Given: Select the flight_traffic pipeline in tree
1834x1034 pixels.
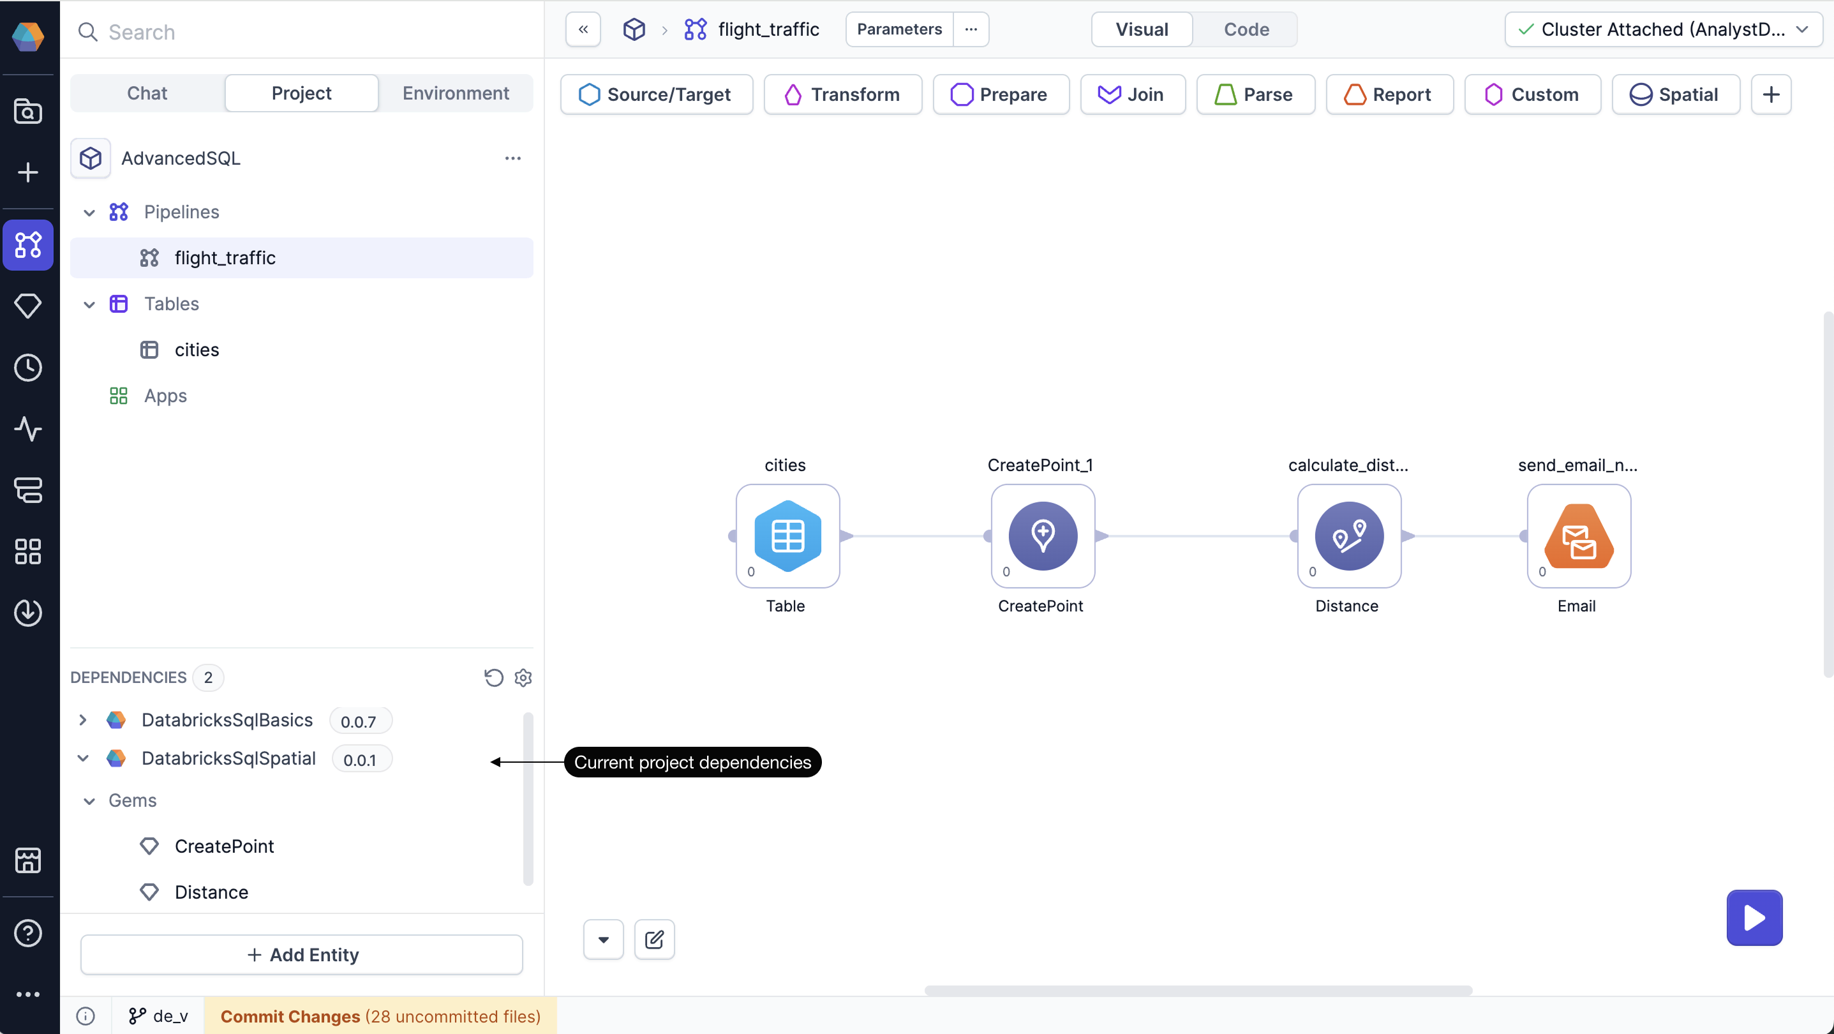Looking at the screenshot, I should coord(301,258).
